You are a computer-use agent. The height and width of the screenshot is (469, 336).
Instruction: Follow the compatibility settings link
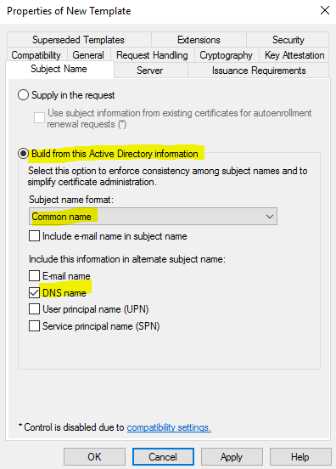[169, 427]
